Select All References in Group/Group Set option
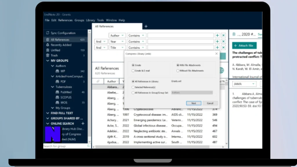The width and height of the screenshot is (297, 167). coord(133,93)
